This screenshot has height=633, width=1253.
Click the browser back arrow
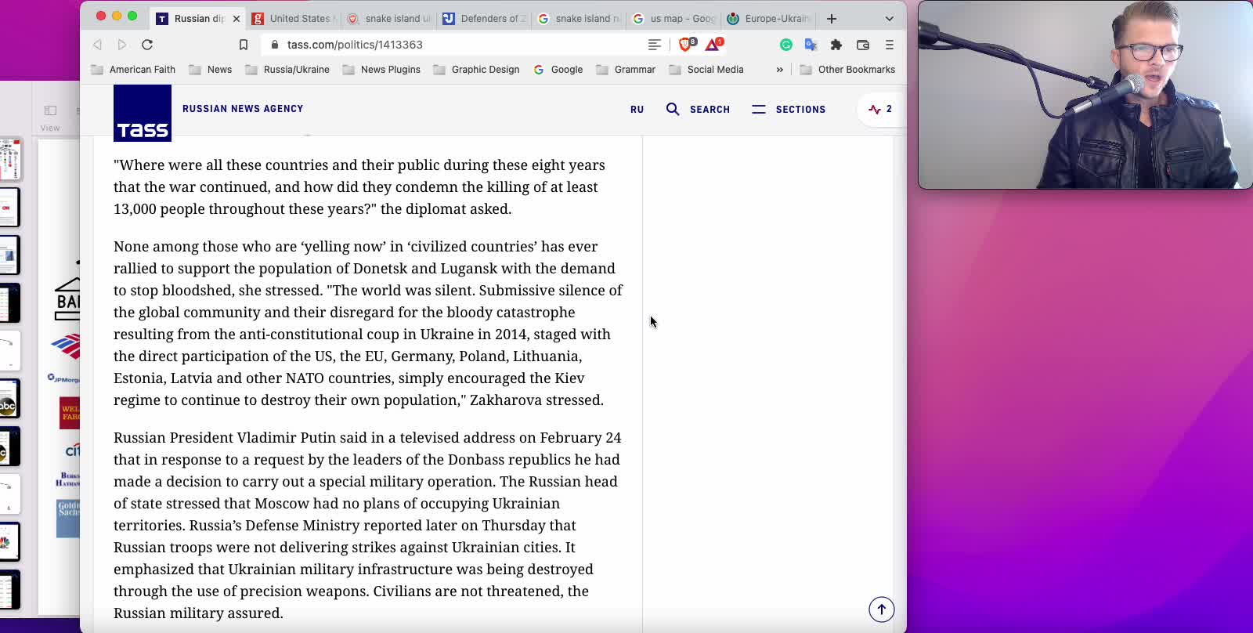[97, 45]
